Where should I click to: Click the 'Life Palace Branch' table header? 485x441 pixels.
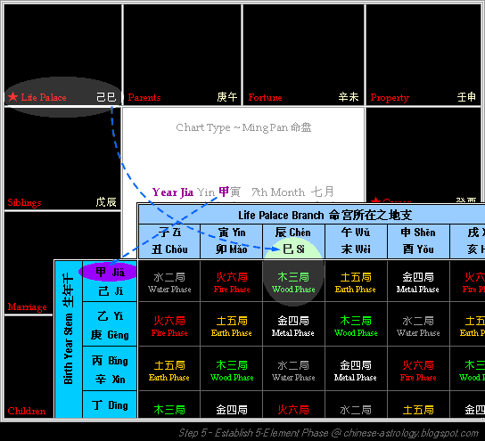(325, 215)
